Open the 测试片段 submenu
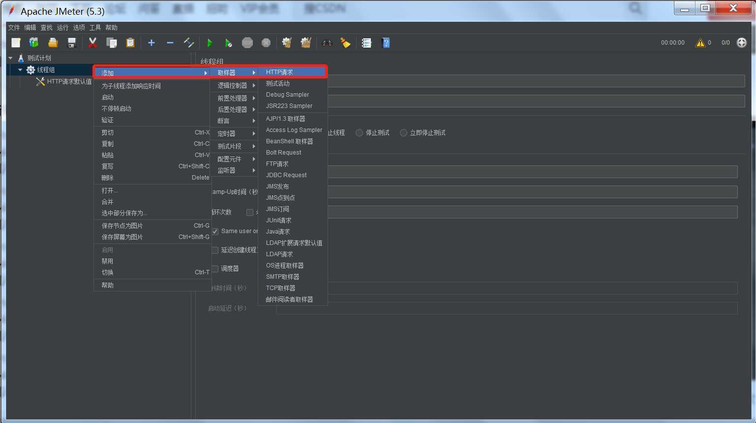Viewport: 756px width, 423px height. (234, 146)
